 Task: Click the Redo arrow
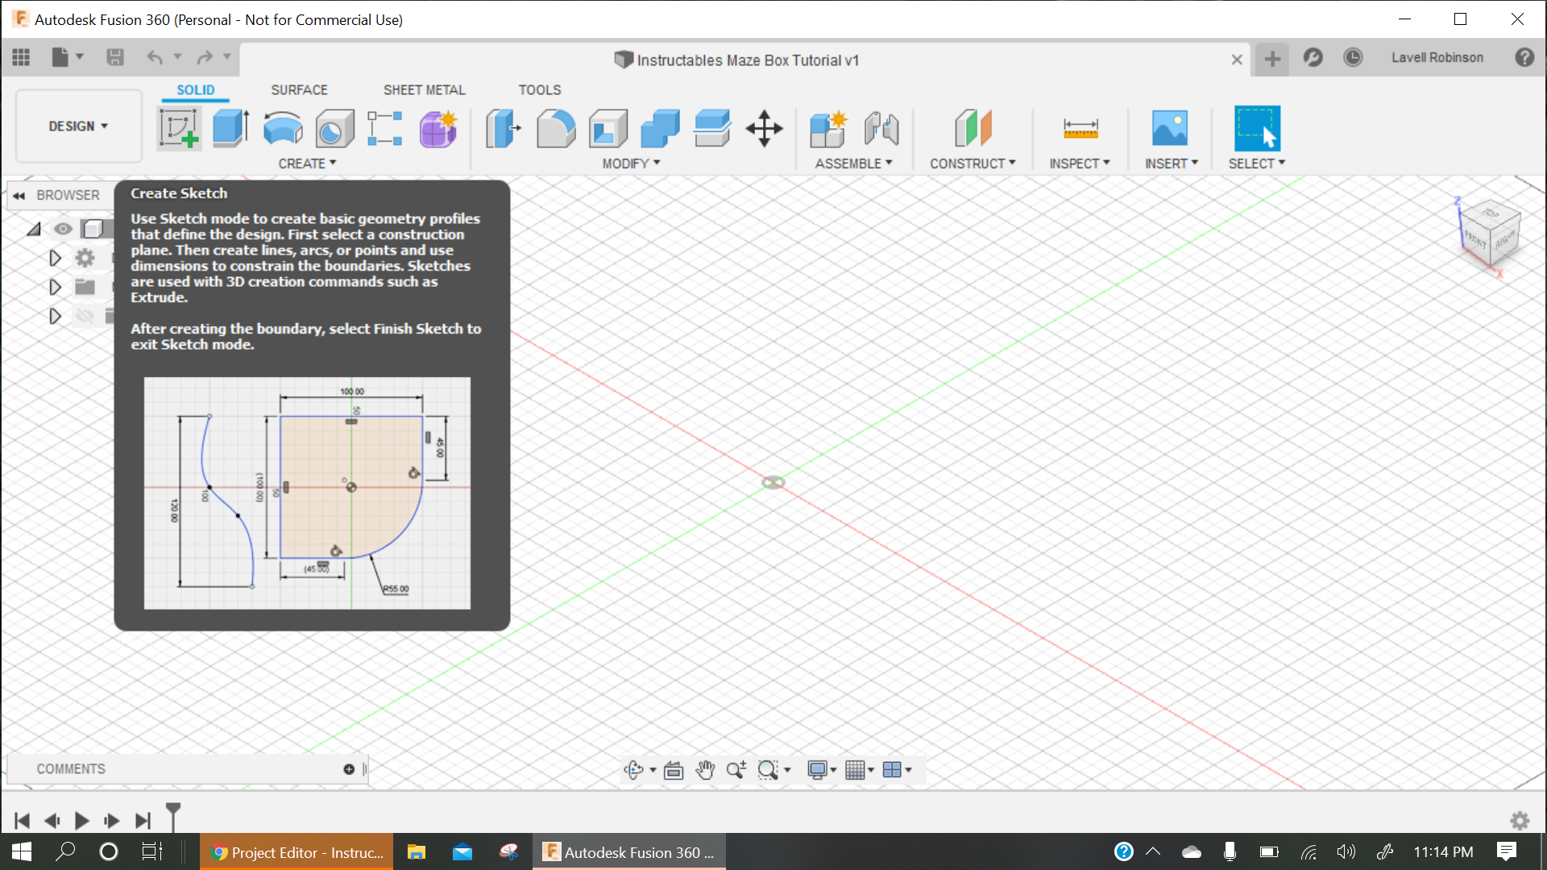pos(205,57)
